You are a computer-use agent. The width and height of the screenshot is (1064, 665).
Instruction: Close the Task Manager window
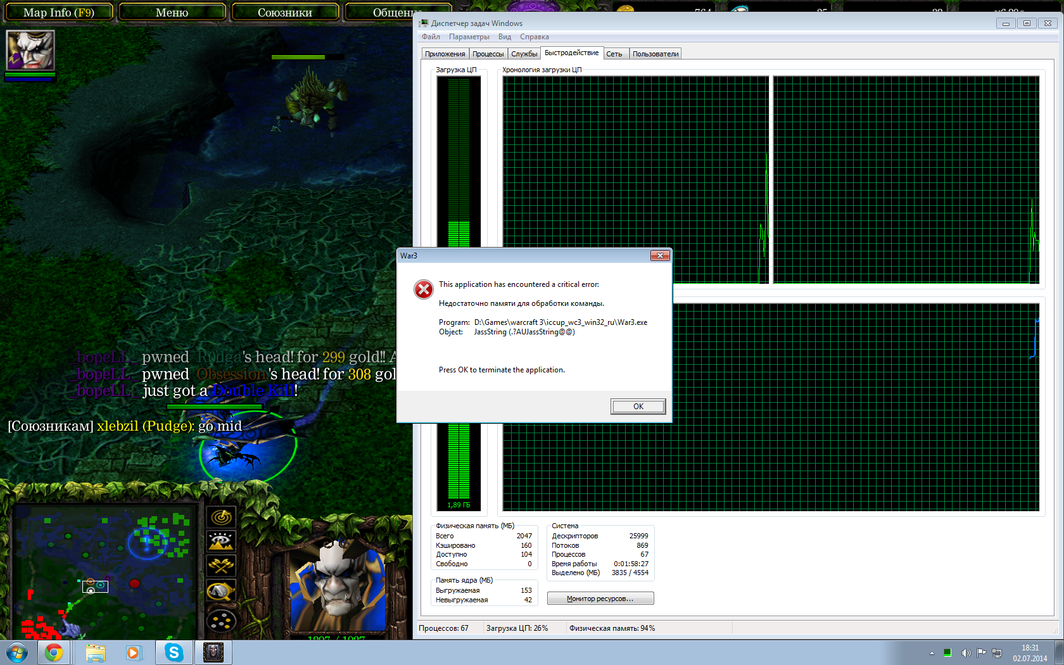[1048, 23]
